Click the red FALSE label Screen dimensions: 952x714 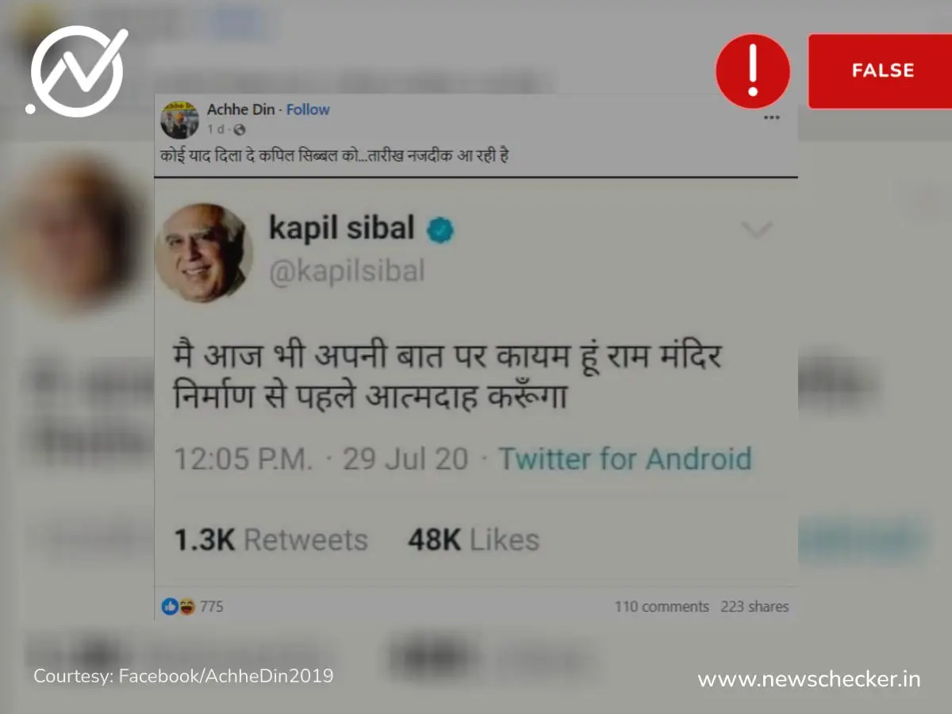[x=882, y=71]
